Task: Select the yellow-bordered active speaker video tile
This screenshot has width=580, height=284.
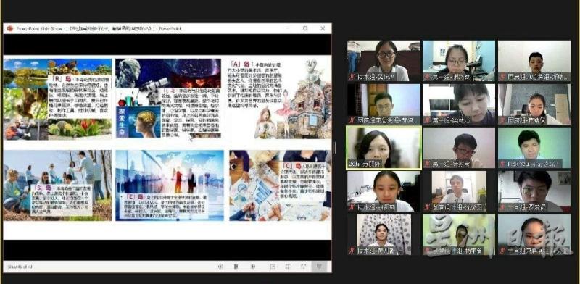Action: click(x=384, y=148)
